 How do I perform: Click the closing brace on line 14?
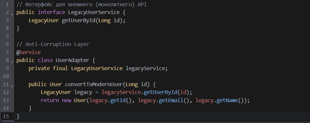click(30, 108)
